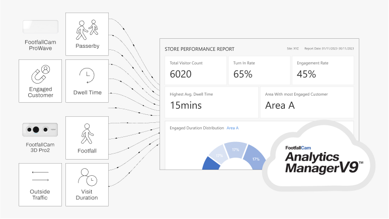Click the Site: XYZ text
Screen dimensions: 389x219
(x=293, y=49)
